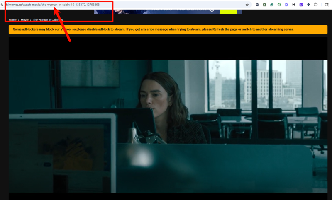Bookmark this page with the star icon
Image resolution: width=332 pixels, height=200 pixels.
click(x=247, y=5)
